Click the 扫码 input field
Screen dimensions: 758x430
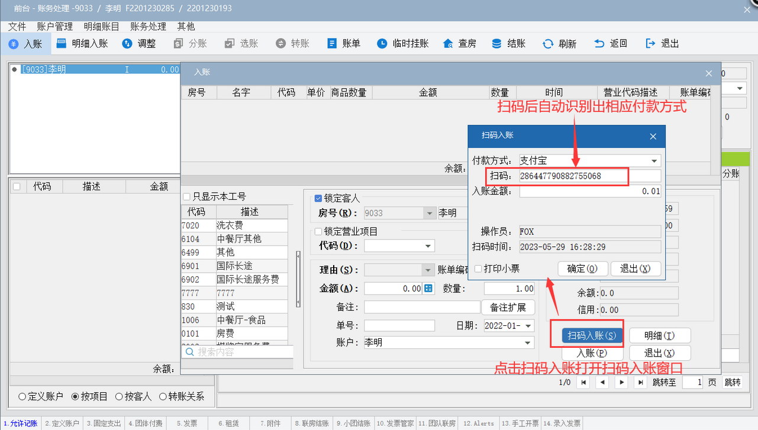(x=590, y=176)
